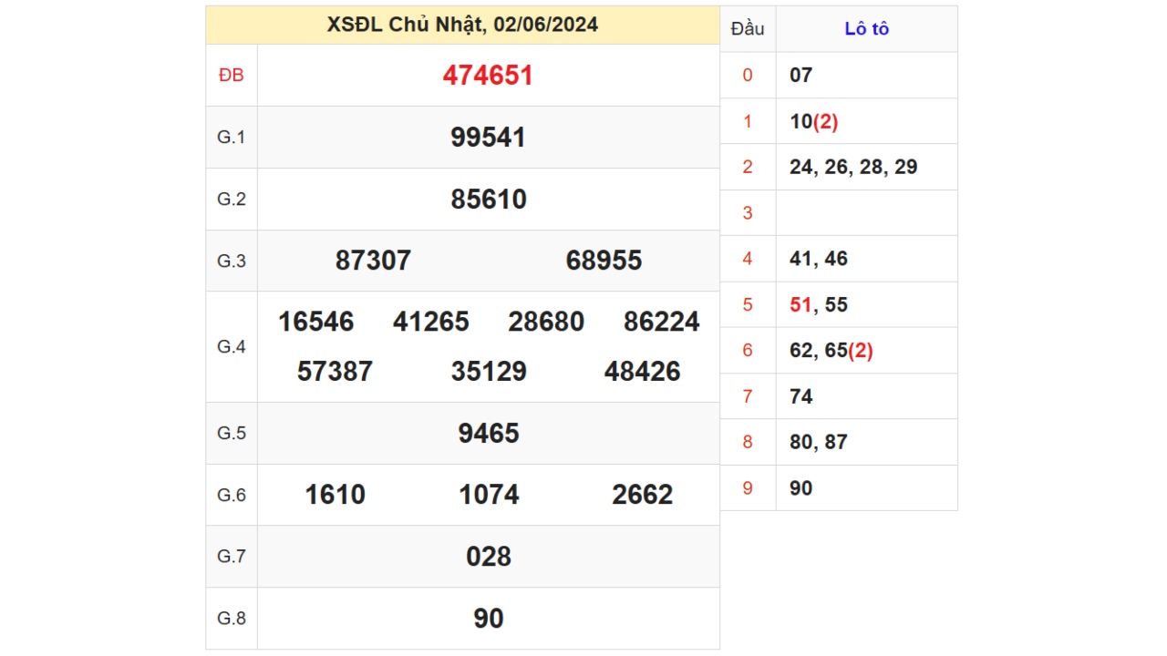The height and width of the screenshot is (656, 1167).
Task: Select eighth prize number 90
Action: click(x=489, y=619)
